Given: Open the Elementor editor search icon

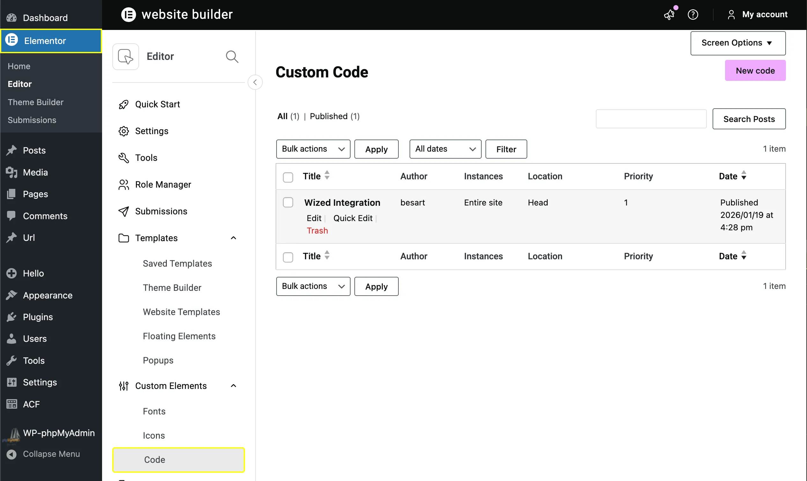Looking at the screenshot, I should 232,56.
